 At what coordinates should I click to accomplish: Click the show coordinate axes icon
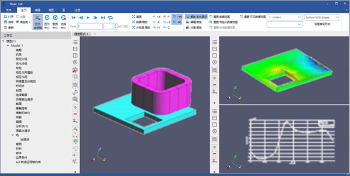[x=38, y=22]
